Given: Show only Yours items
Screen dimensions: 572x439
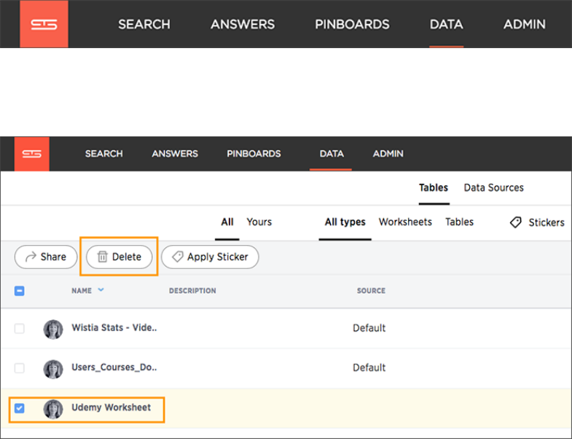Looking at the screenshot, I should [x=259, y=222].
